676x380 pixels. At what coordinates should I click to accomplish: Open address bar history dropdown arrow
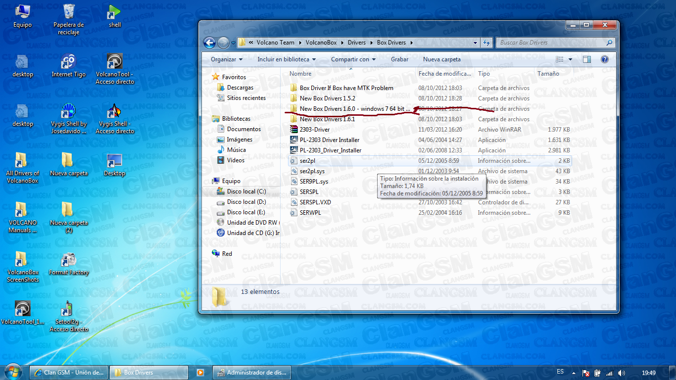pos(475,43)
